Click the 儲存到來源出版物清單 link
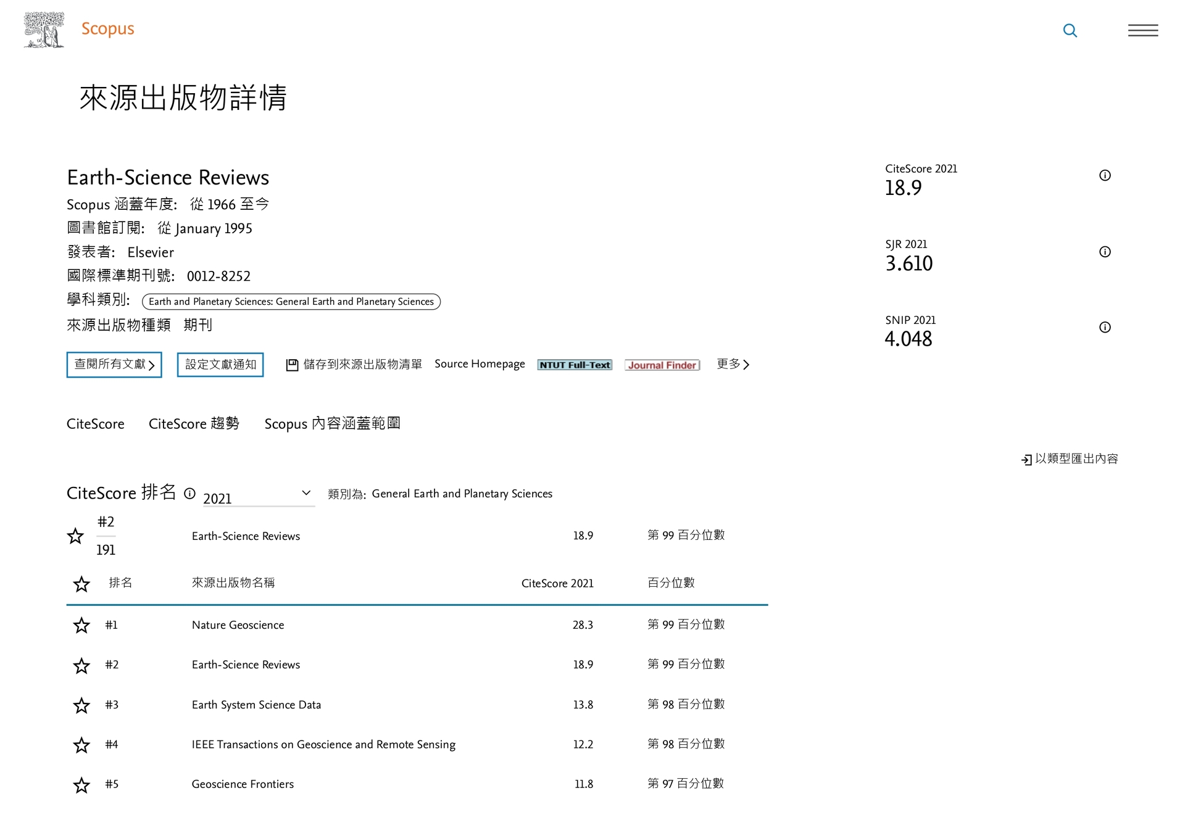This screenshot has height=838, width=1185. [363, 365]
